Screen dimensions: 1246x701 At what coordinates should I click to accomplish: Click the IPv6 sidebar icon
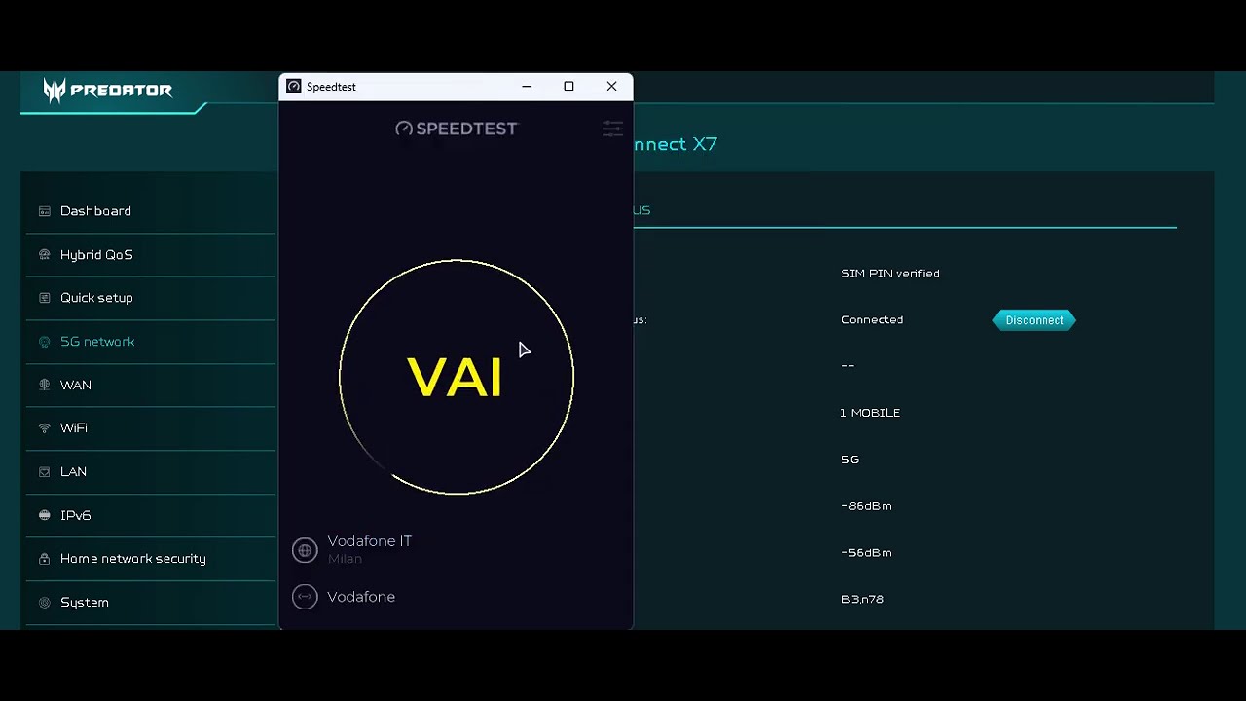[x=44, y=516]
